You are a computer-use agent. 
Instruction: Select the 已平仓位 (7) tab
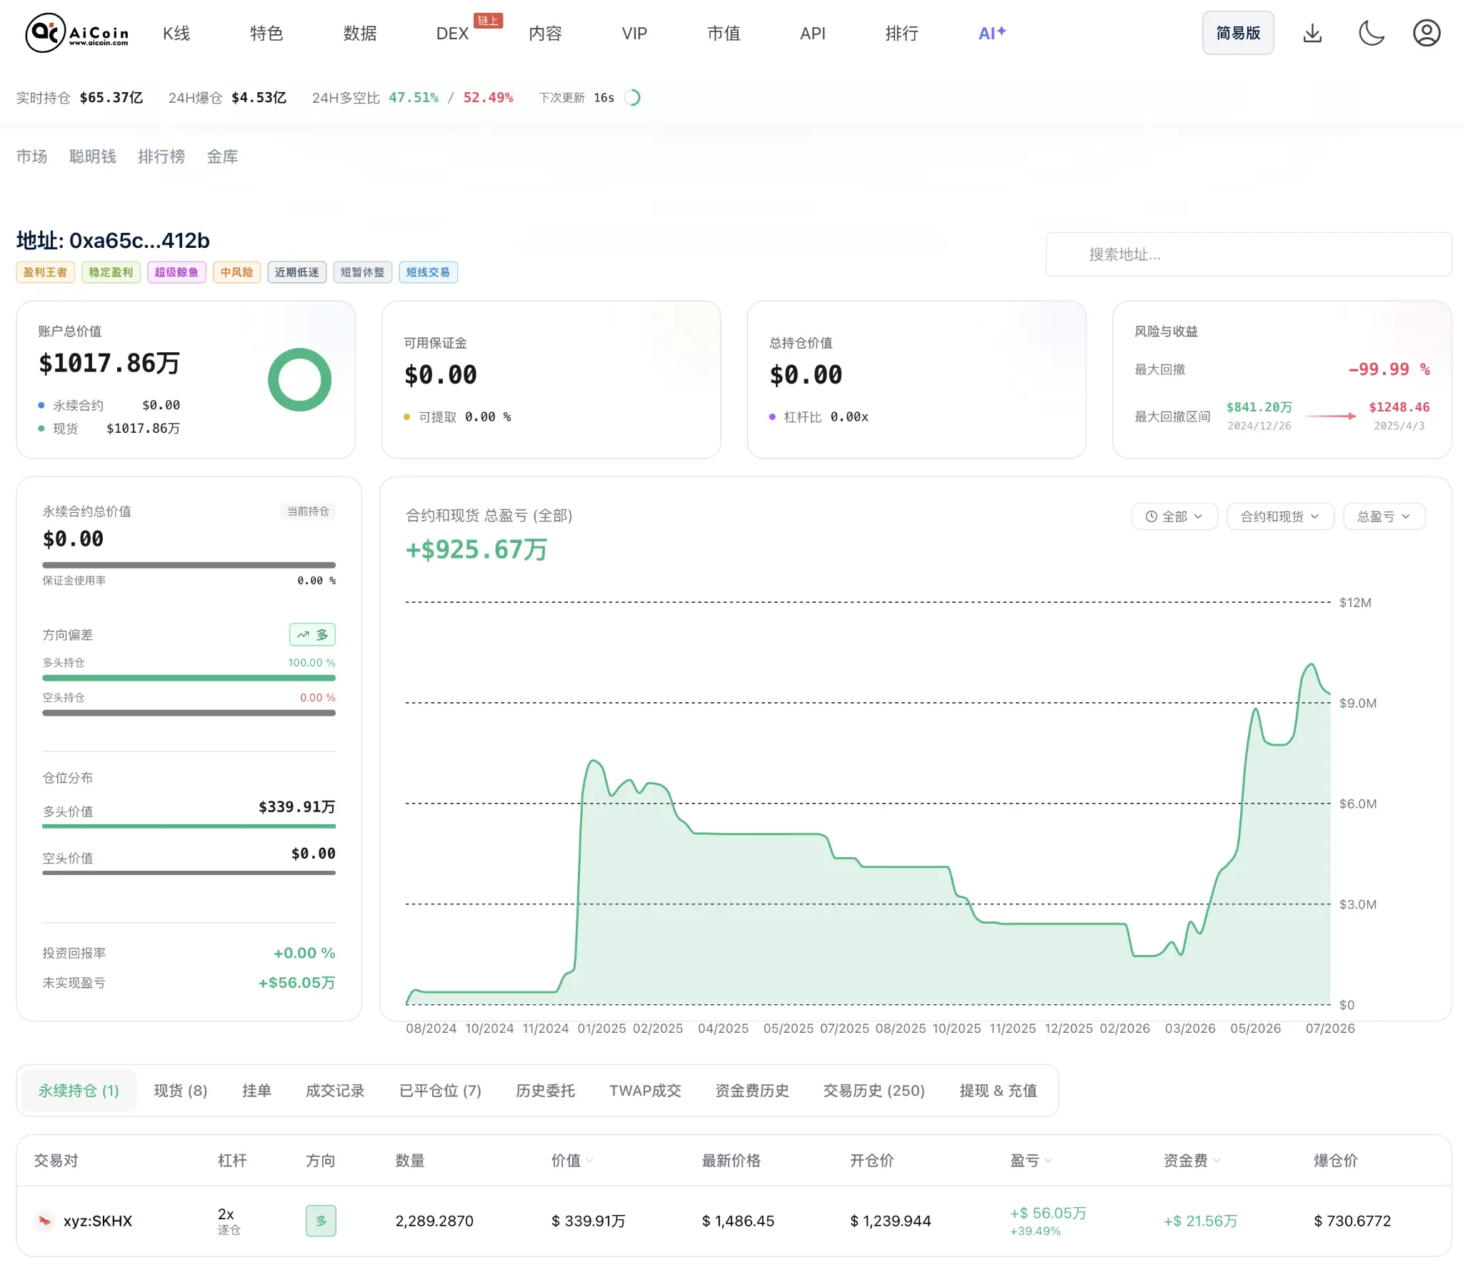(x=440, y=1091)
